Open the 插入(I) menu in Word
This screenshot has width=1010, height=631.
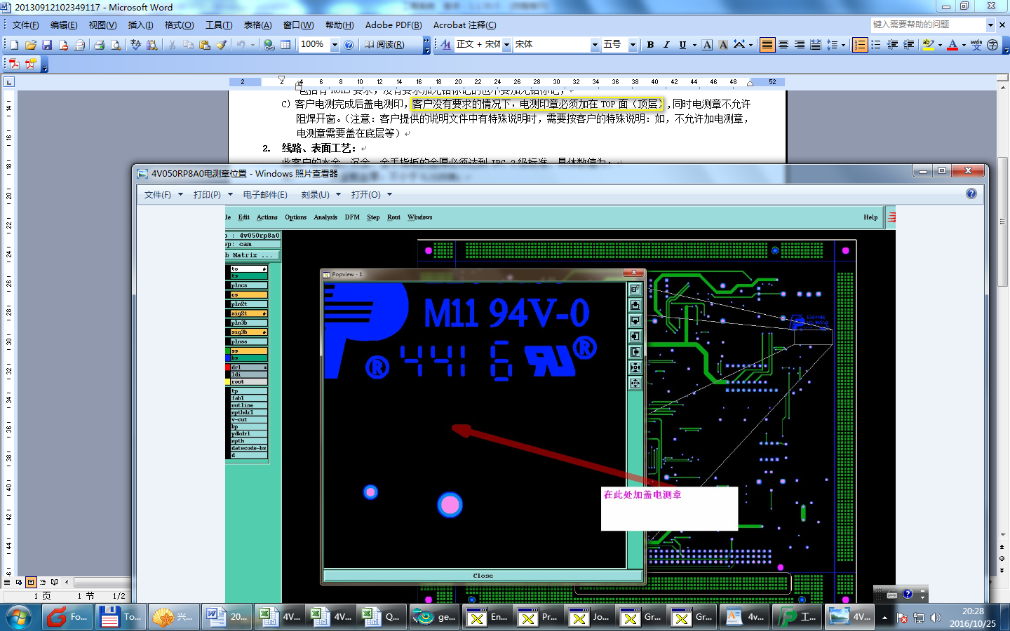tap(140, 25)
